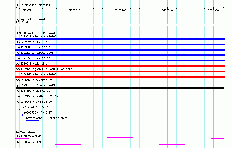Click the black bar for dgv1693n152
This screenshot has height=148, width=232.
coord(120,88)
